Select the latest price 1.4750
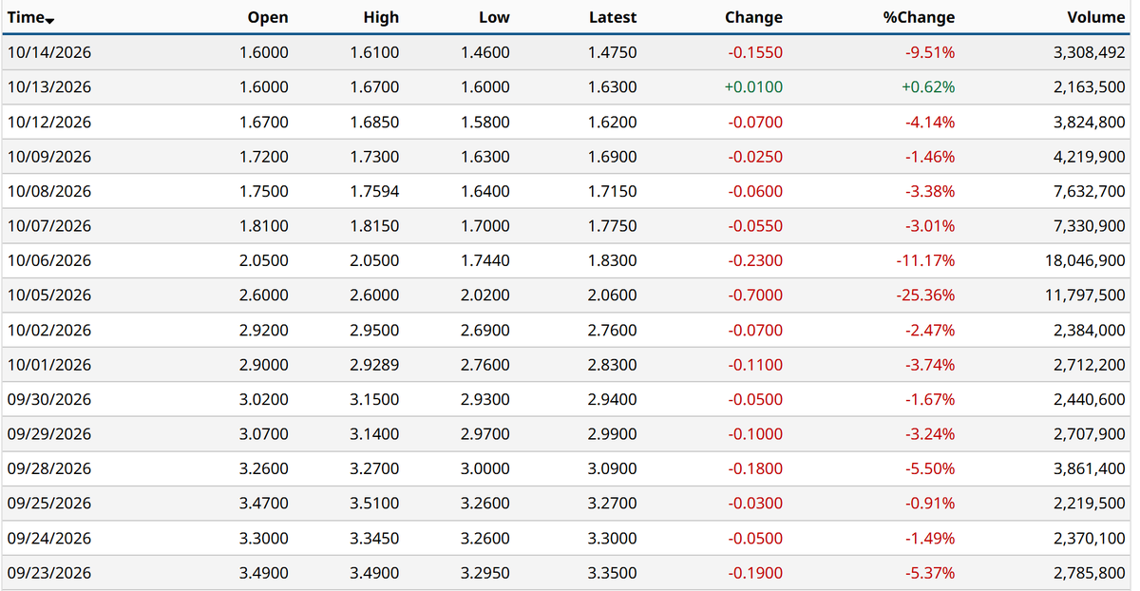Screen dimensions: 1140x591 click(x=613, y=52)
